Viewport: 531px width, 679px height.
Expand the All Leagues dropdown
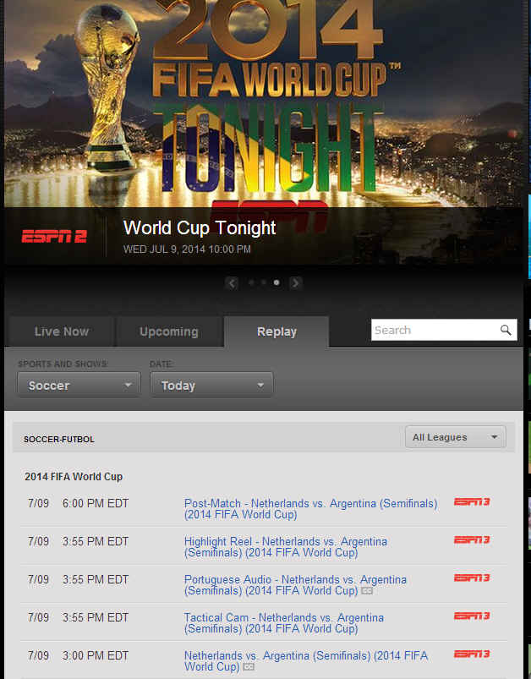[456, 437]
